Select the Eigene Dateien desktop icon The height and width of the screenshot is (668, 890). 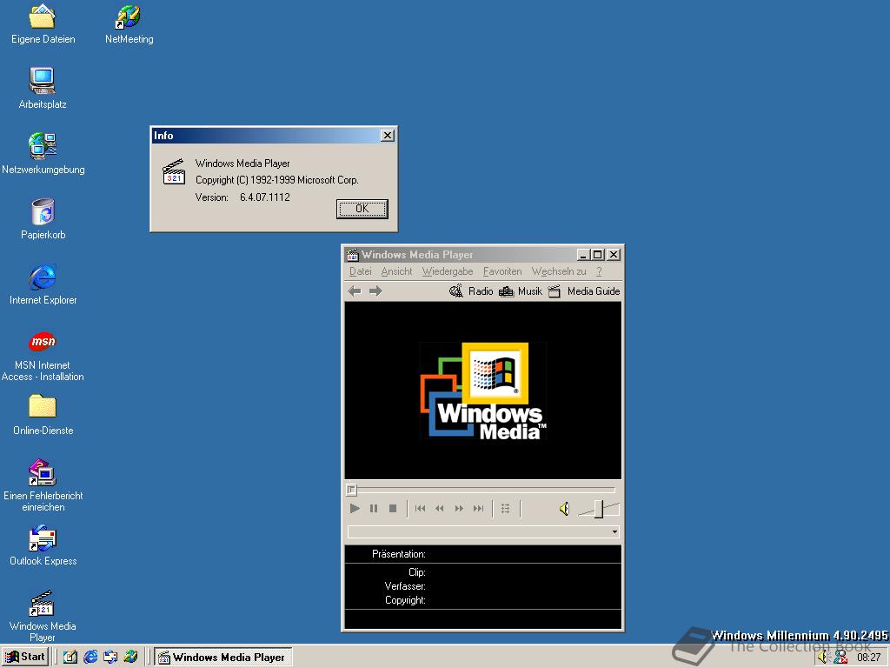tap(43, 23)
